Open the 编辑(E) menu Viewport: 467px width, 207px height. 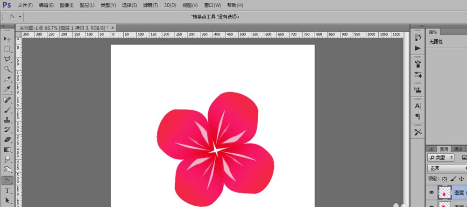[x=46, y=5]
